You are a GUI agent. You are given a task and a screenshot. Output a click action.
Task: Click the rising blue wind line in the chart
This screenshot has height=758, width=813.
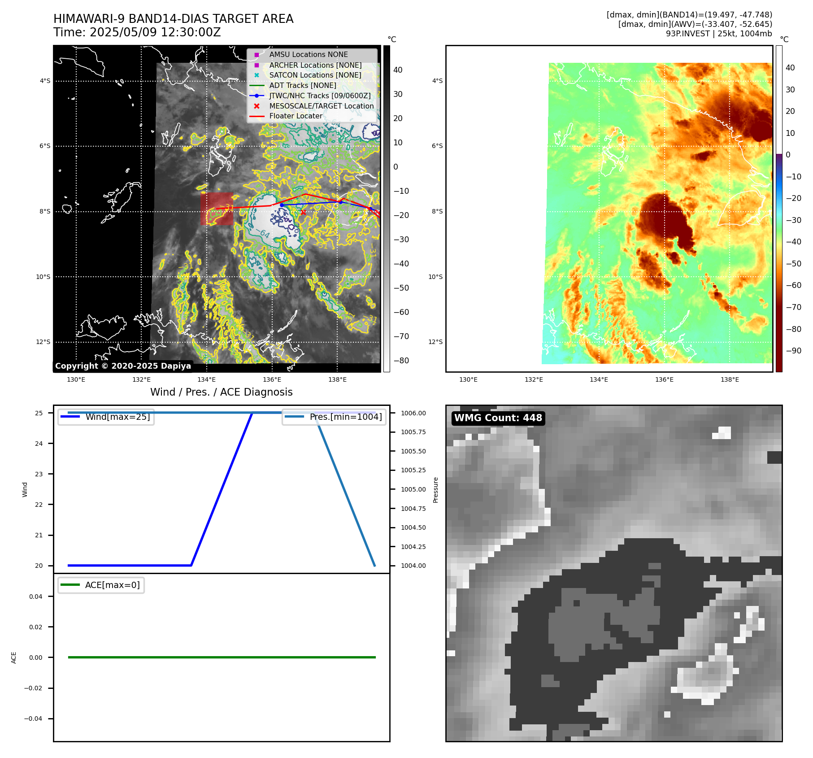click(222, 489)
